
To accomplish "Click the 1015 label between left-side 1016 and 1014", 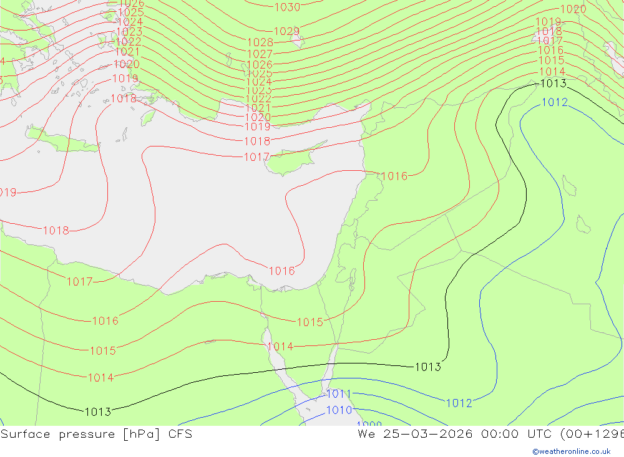I will pyautogui.click(x=103, y=350).
